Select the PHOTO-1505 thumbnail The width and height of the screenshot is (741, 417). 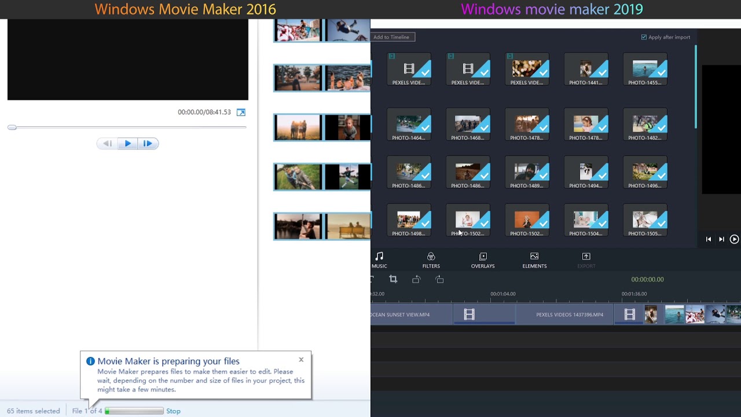645,220
